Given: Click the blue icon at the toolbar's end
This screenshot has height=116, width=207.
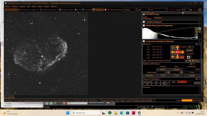Looking at the screenshot, I should (200, 10).
